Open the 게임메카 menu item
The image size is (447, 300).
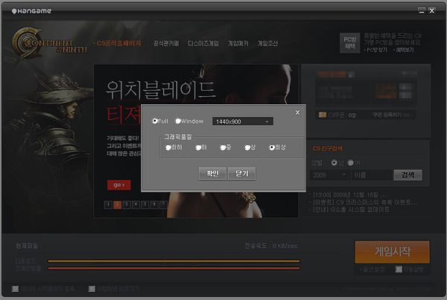tap(238, 43)
